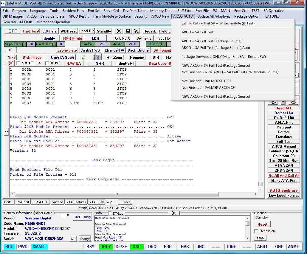The image size is (307, 254).
Task: Click the green DRDY status indicator
Action: (x=106, y=247)
